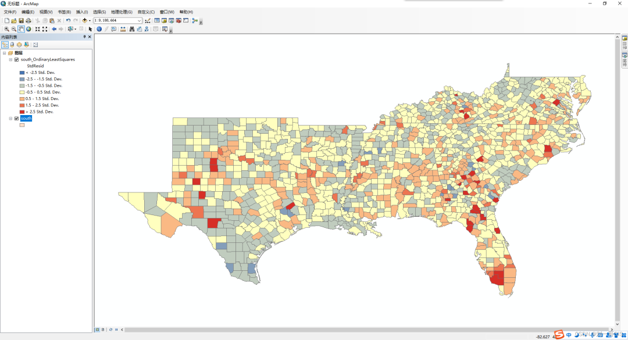Image resolution: width=628 pixels, height=340 pixels.
Task: Switch to List By Source view
Action: [12, 45]
